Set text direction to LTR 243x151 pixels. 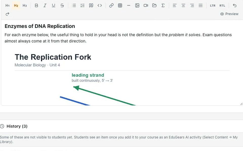coord(213,6)
